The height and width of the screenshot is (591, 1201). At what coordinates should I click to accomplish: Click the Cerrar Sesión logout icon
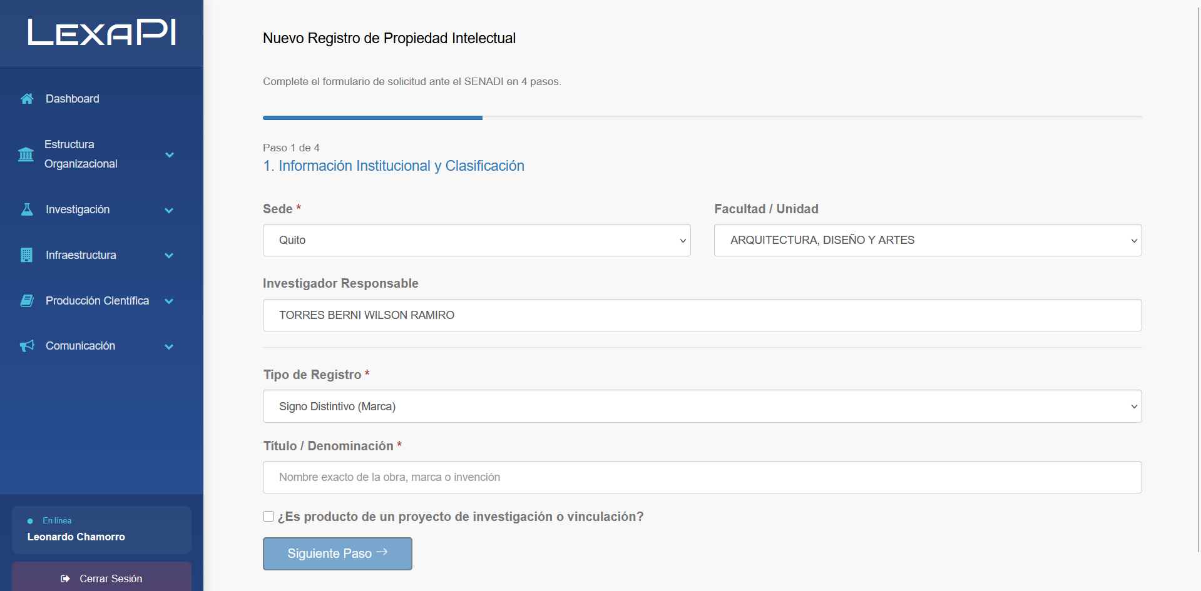click(65, 578)
